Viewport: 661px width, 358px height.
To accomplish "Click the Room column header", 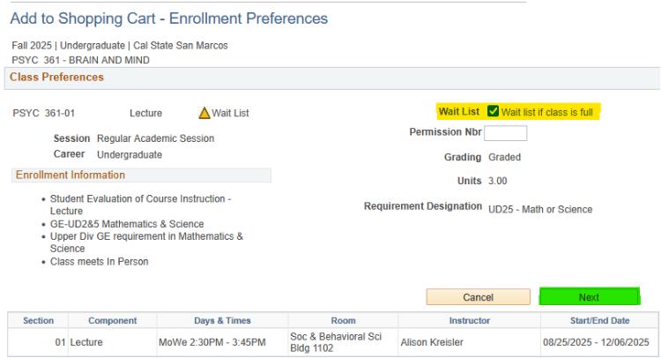I will 343,320.
